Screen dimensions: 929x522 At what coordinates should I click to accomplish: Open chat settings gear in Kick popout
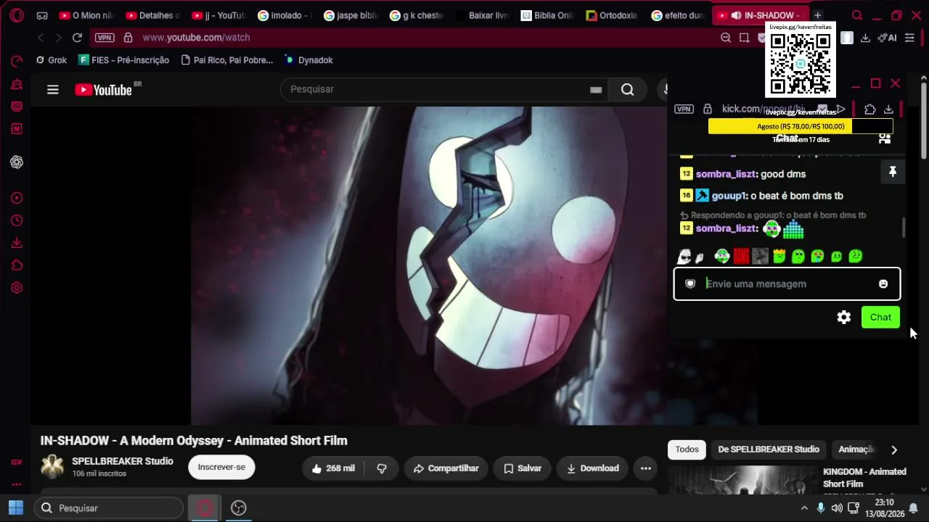click(843, 318)
